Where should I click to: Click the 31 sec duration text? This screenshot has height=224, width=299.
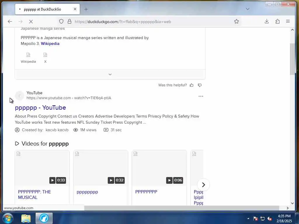coord(116,130)
